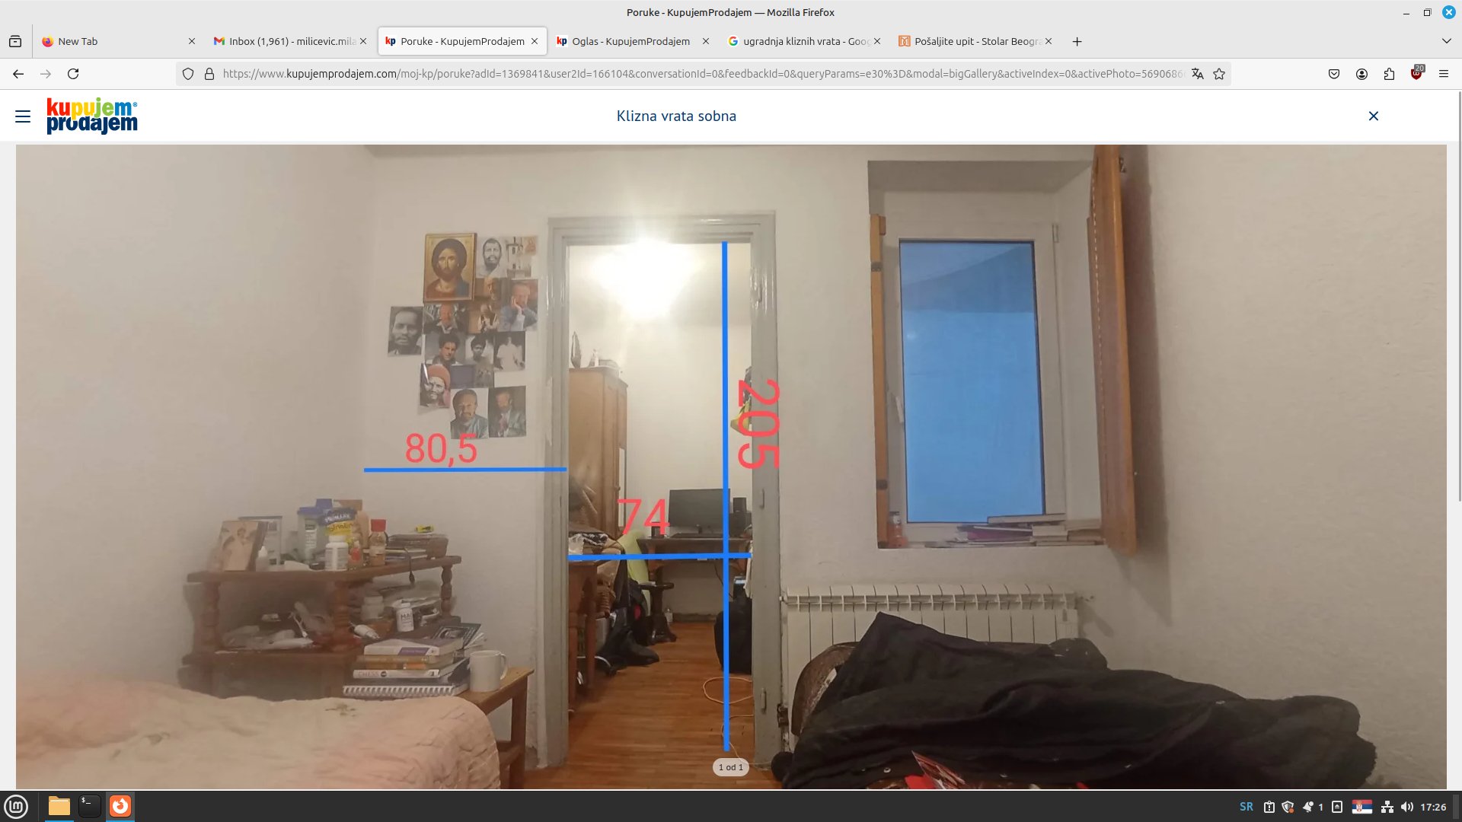This screenshot has width=1462, height=822.
Task: Click the KupujemProdajem logo
Action: point(92,116)
